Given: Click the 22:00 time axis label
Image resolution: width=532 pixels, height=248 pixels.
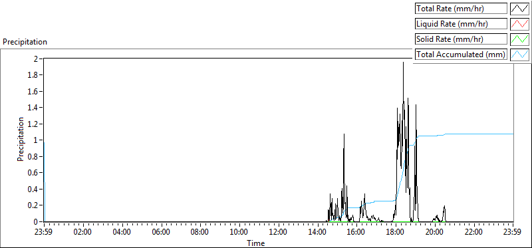Looking at the screenshot, I should click(x=474, y=233).
